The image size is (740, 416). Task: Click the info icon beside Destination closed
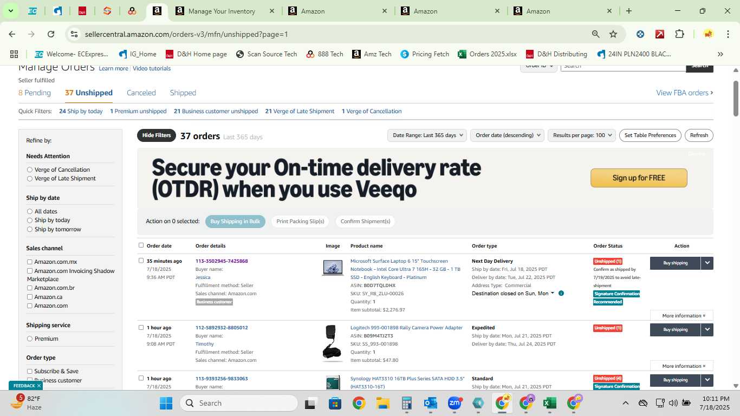click(561, 294)
